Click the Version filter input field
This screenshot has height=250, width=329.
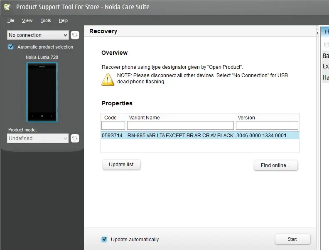[267, 126]
